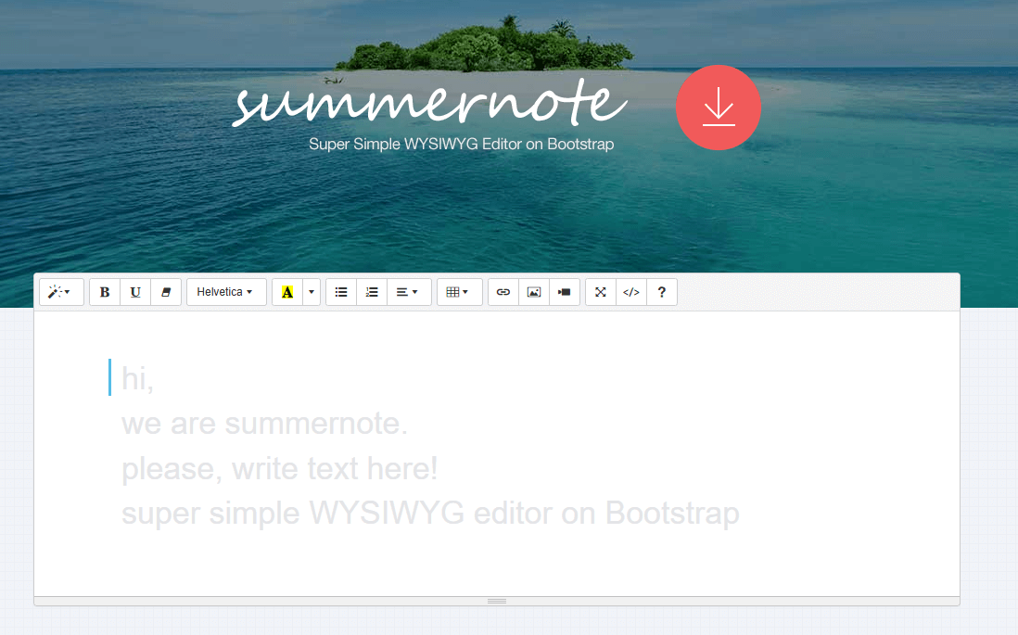This screenshot has width=1018, height=635.
Task: Insert an unordered bullet list
Action: pos(341,292)
